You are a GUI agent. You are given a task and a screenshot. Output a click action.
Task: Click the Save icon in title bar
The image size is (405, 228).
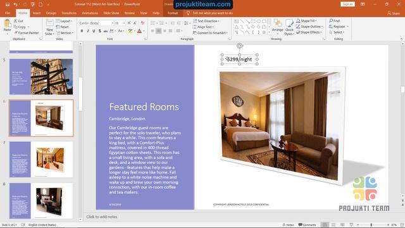pos(8,4)
